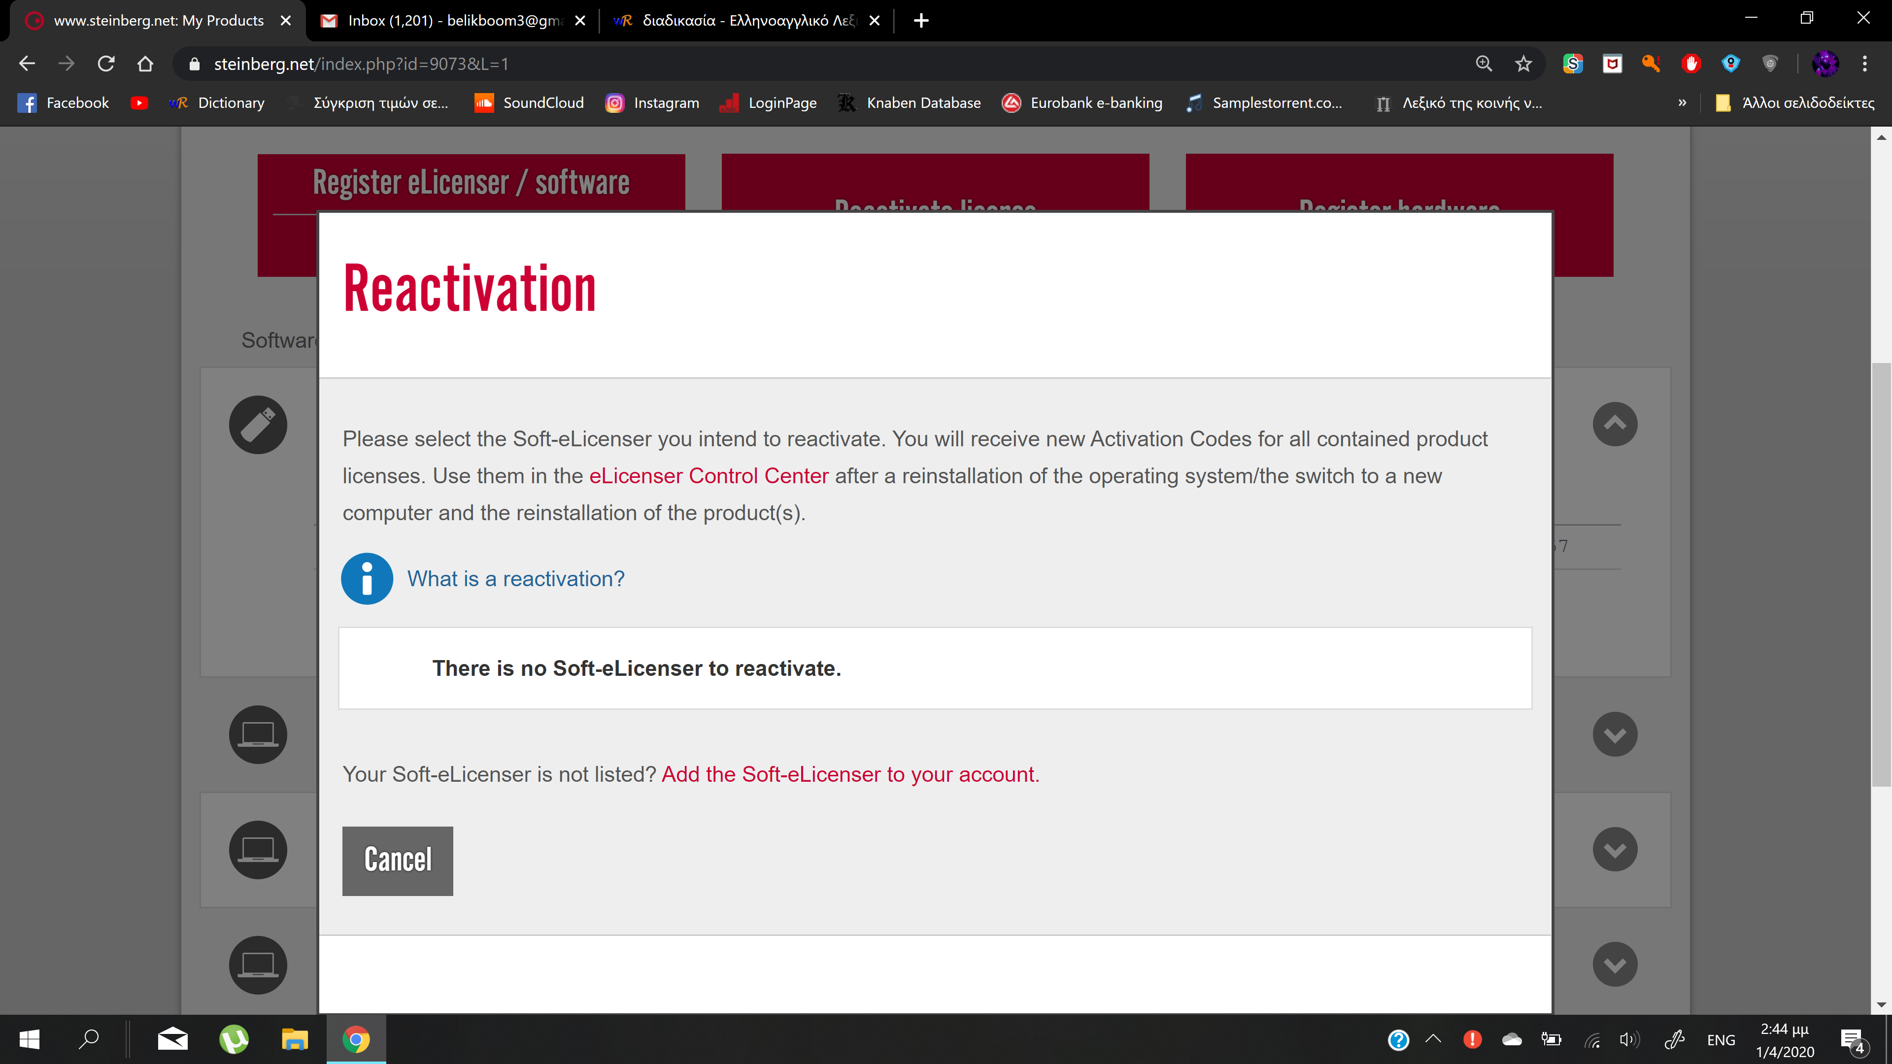Screen dimensions: 1892x1064
Task: Click the blue reactivation info icon
Action: 367,579
